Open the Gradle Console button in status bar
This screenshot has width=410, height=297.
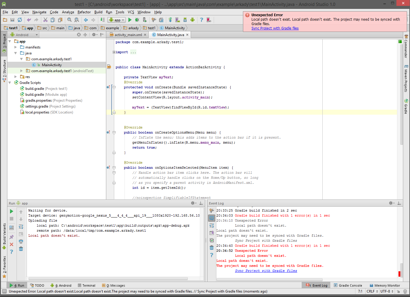pos(348,285)
